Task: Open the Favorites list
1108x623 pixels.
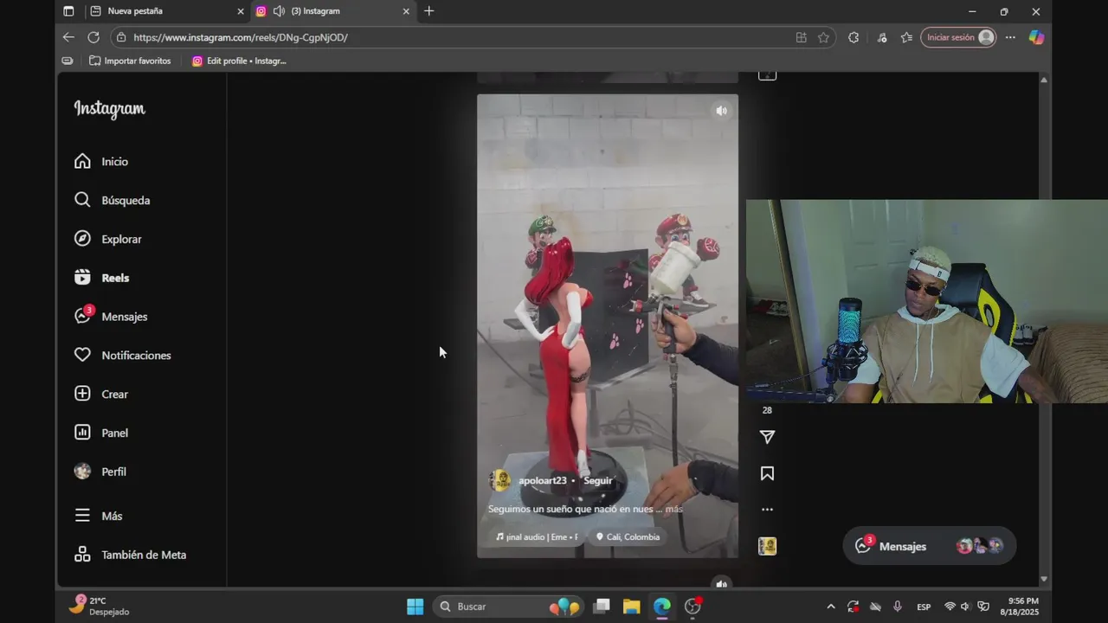Action: pyautogui.click(x=906, y=37)
